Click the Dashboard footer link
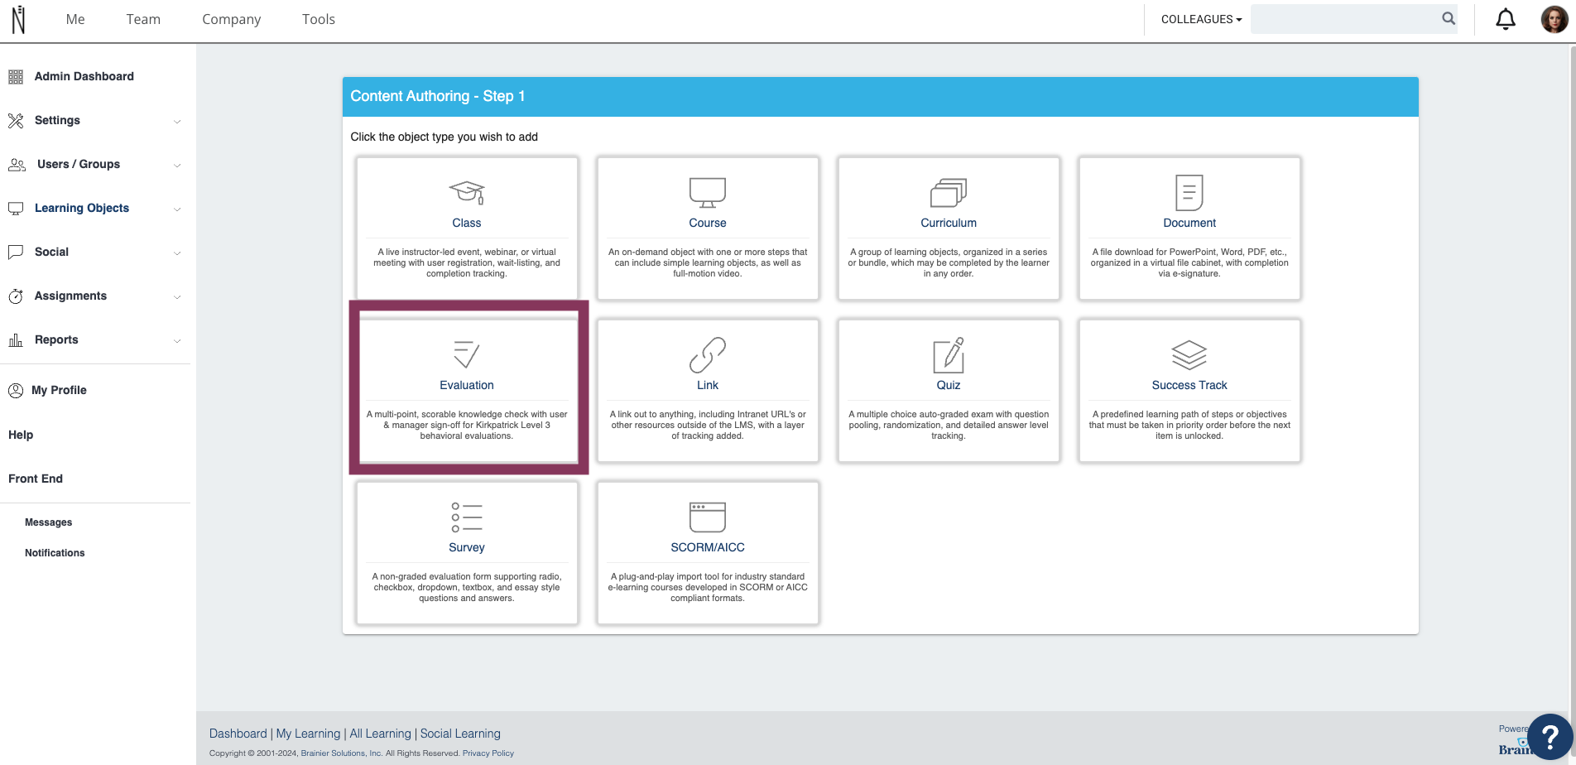Viewport: 1576px width, 765px height. click(238, 734)
